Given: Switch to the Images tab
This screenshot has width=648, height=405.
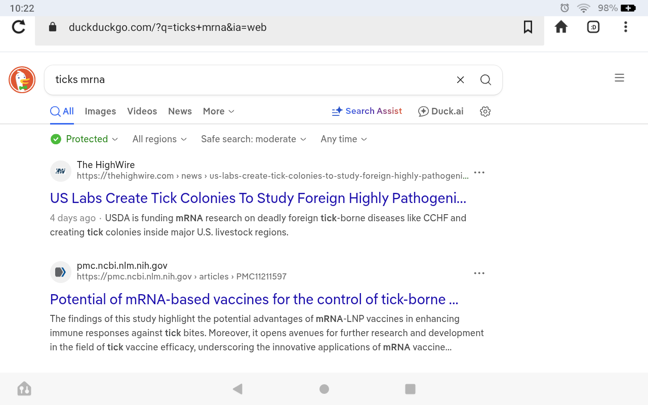Looking at the screenshot, I should click(x=100, y=111).
